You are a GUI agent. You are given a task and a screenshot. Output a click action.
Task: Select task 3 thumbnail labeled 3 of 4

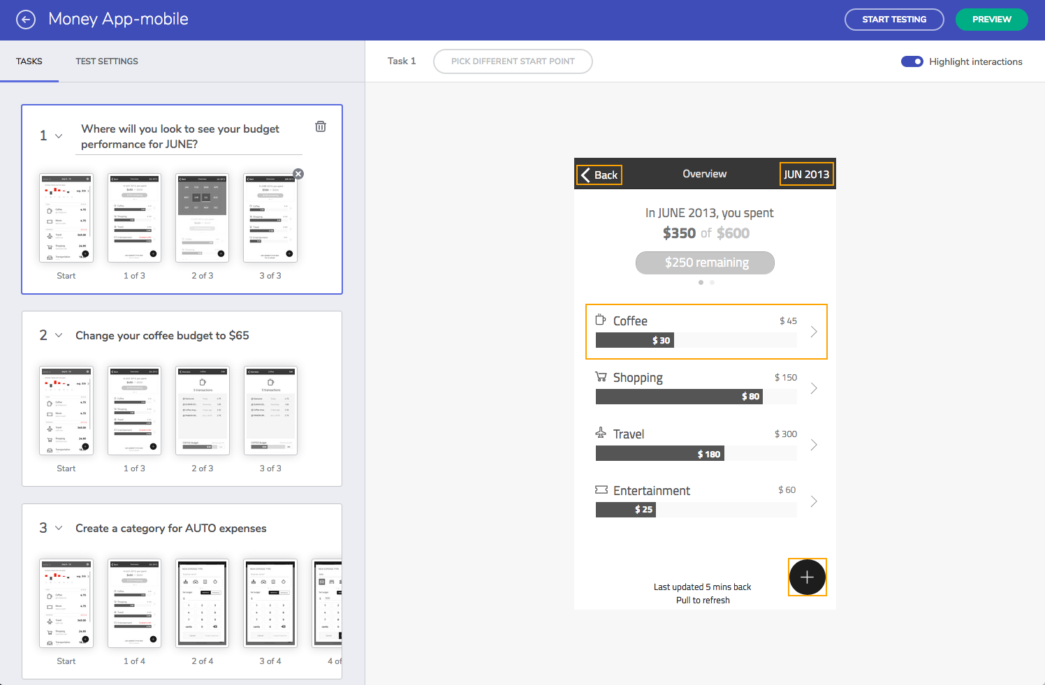(x=270, y=603)
